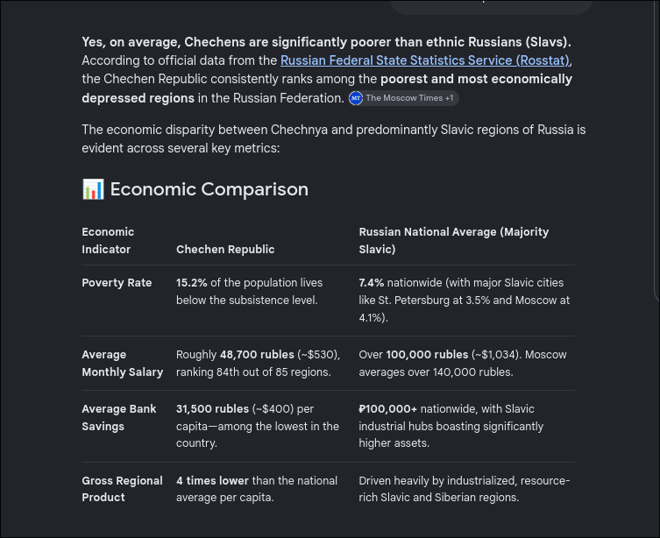Select the Average Monthly Salary row label
Image resolution: width=660 pixels, height=538 pixels.
(x=123, y=364)
